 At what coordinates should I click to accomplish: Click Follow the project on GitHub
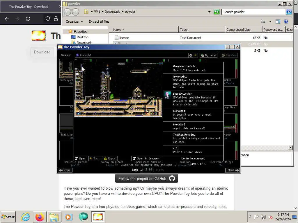[x=147, y=179]
